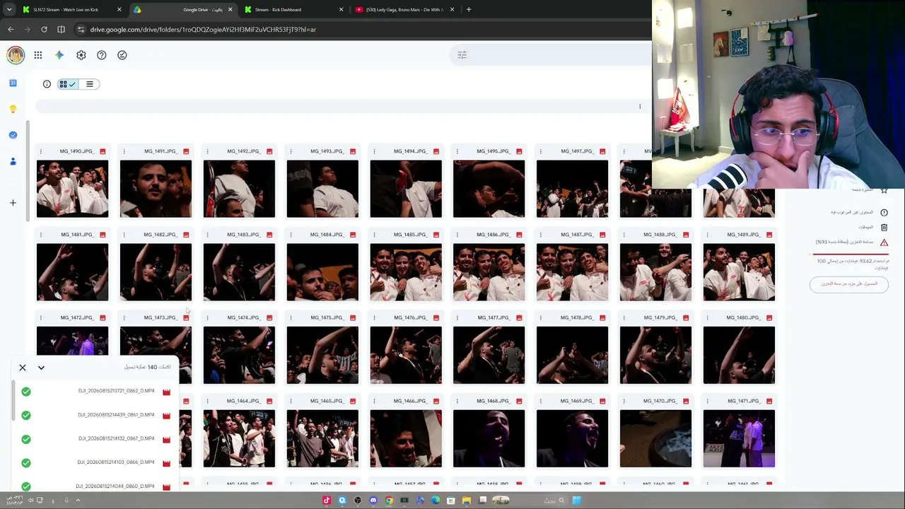Open File Explorer from the taskbar

pyautogui.click(x=467, y=501)
